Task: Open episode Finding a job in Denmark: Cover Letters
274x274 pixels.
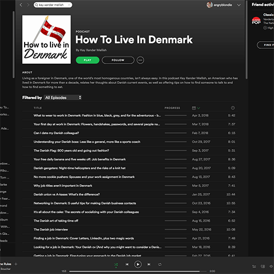Action: (x=84, y=238)
